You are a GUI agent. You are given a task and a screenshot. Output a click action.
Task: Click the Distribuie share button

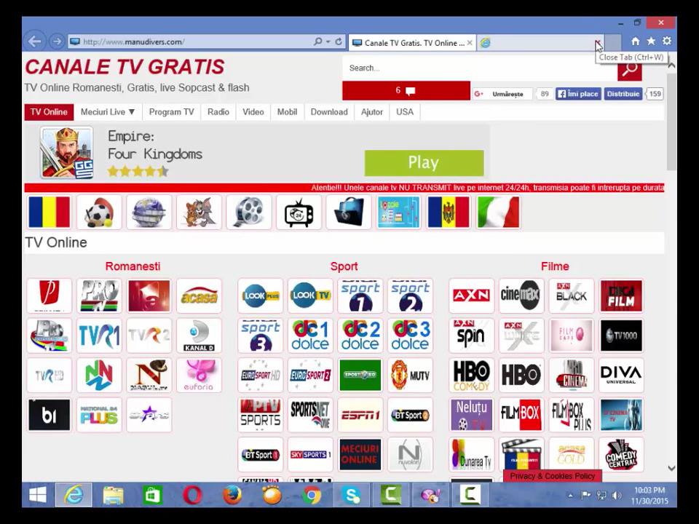pos(623,94)
